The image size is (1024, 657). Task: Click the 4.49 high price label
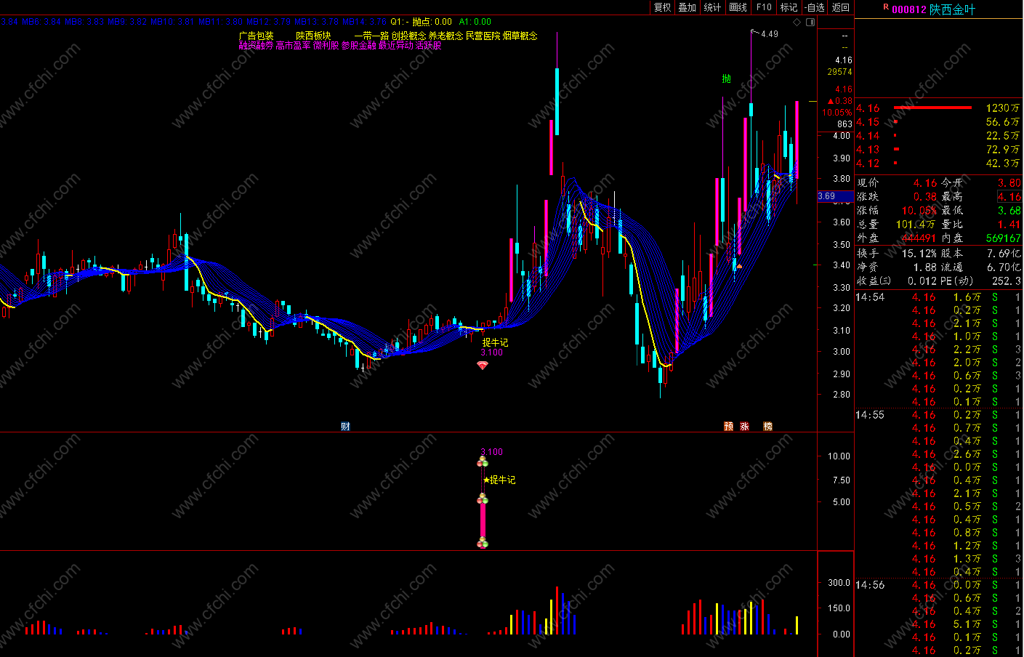pyautogui.click(x=770, y=34)
